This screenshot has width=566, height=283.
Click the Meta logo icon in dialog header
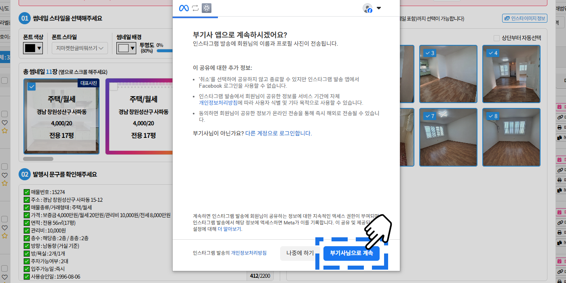coord(184,8)
